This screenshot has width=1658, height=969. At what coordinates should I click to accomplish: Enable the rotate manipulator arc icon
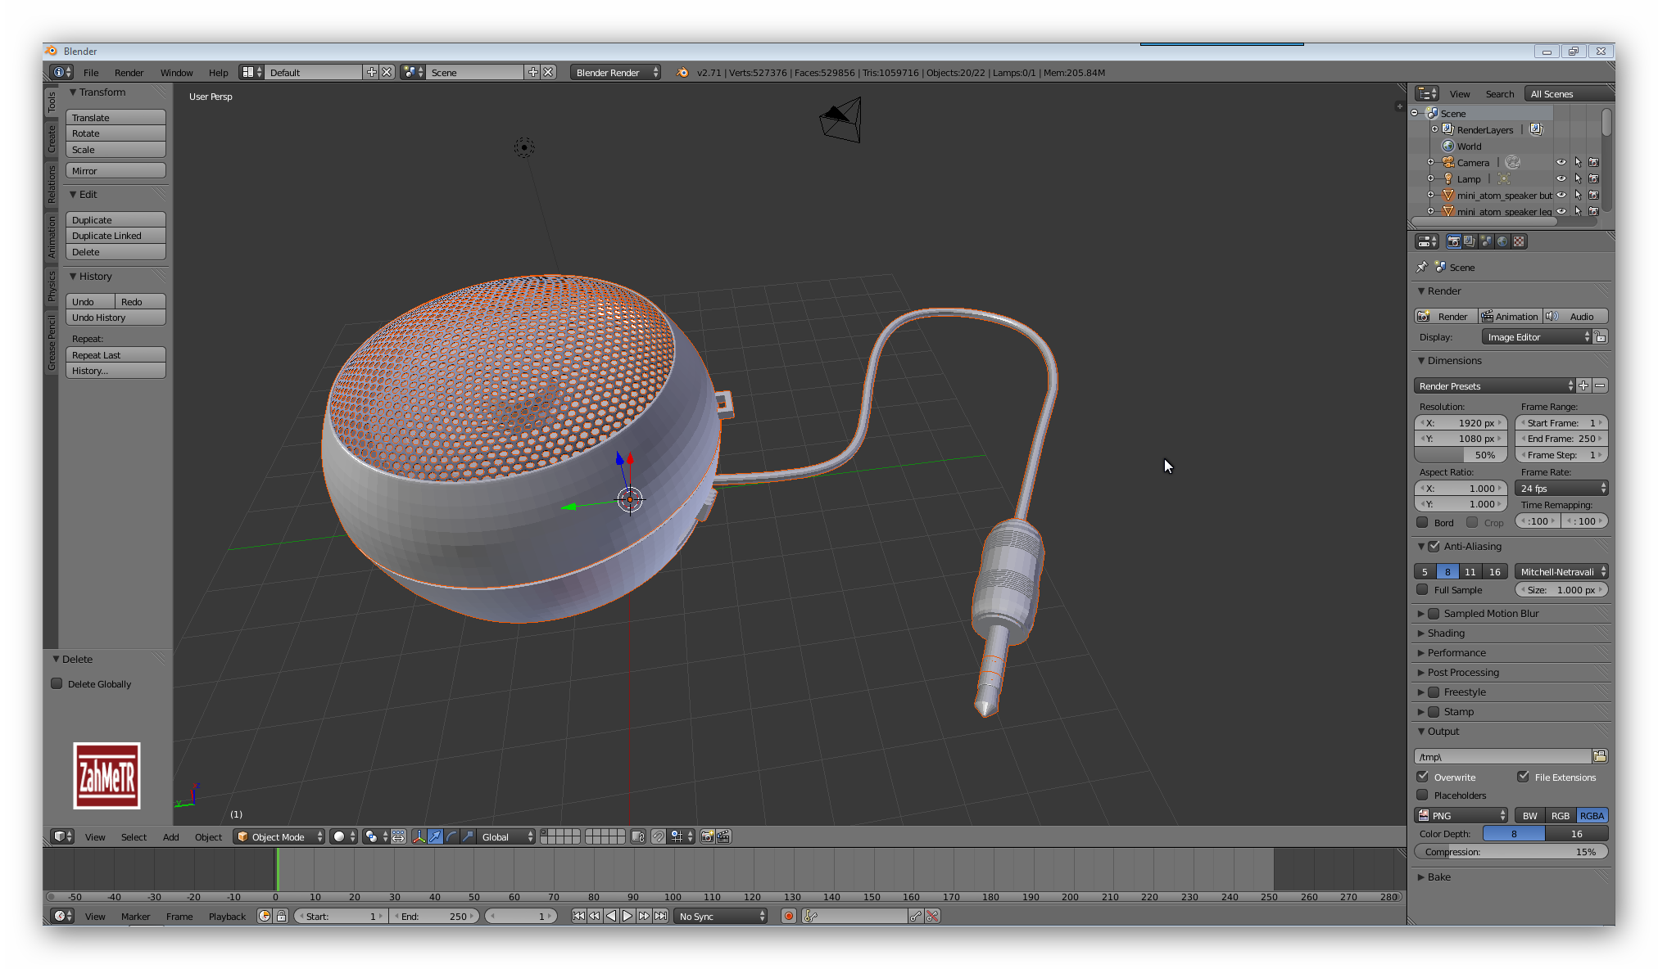coord(451,836)
